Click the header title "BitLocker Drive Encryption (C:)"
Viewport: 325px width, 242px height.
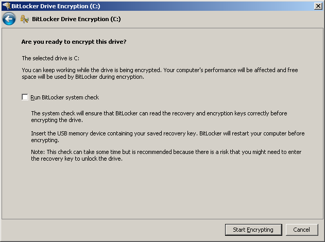76,19
